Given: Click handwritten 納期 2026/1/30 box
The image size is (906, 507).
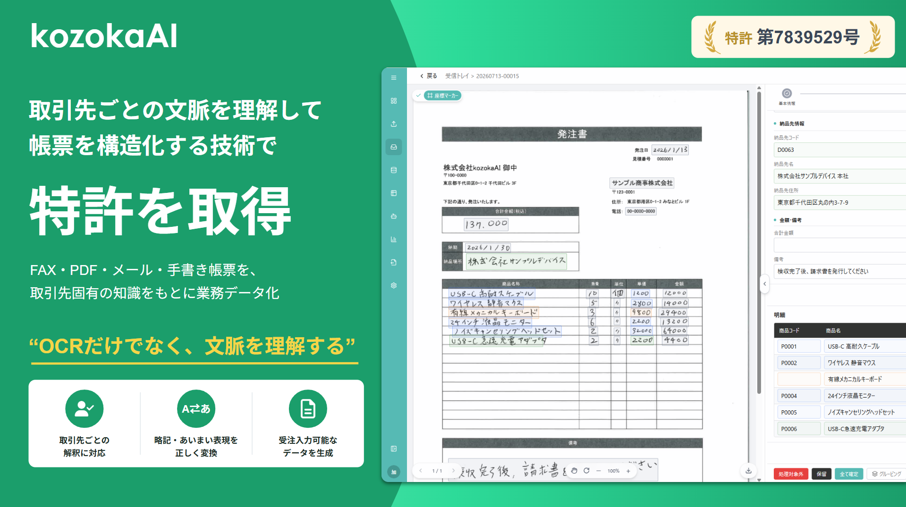Looking at the screenshot, I should click(x=488, y=248).
